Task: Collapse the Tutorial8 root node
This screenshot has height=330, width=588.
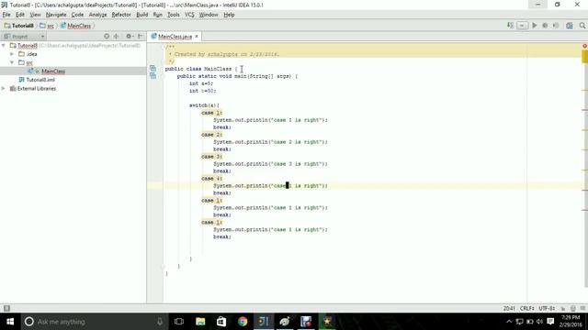Action: click(x=4, y=45)
